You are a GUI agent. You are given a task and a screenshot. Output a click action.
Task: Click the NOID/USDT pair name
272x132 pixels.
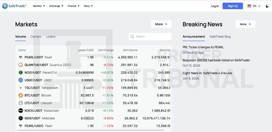33,73
